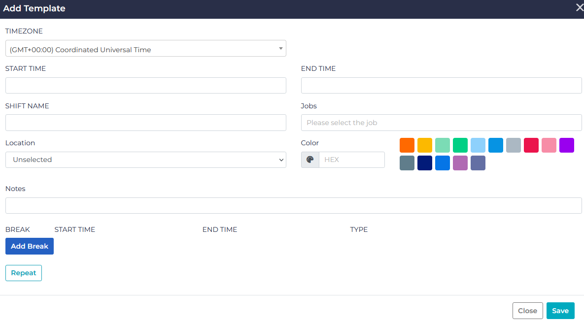Select the orange color swatch
Image resolution: width=584 pixels, height=322 pixels.
coord(407,145)
